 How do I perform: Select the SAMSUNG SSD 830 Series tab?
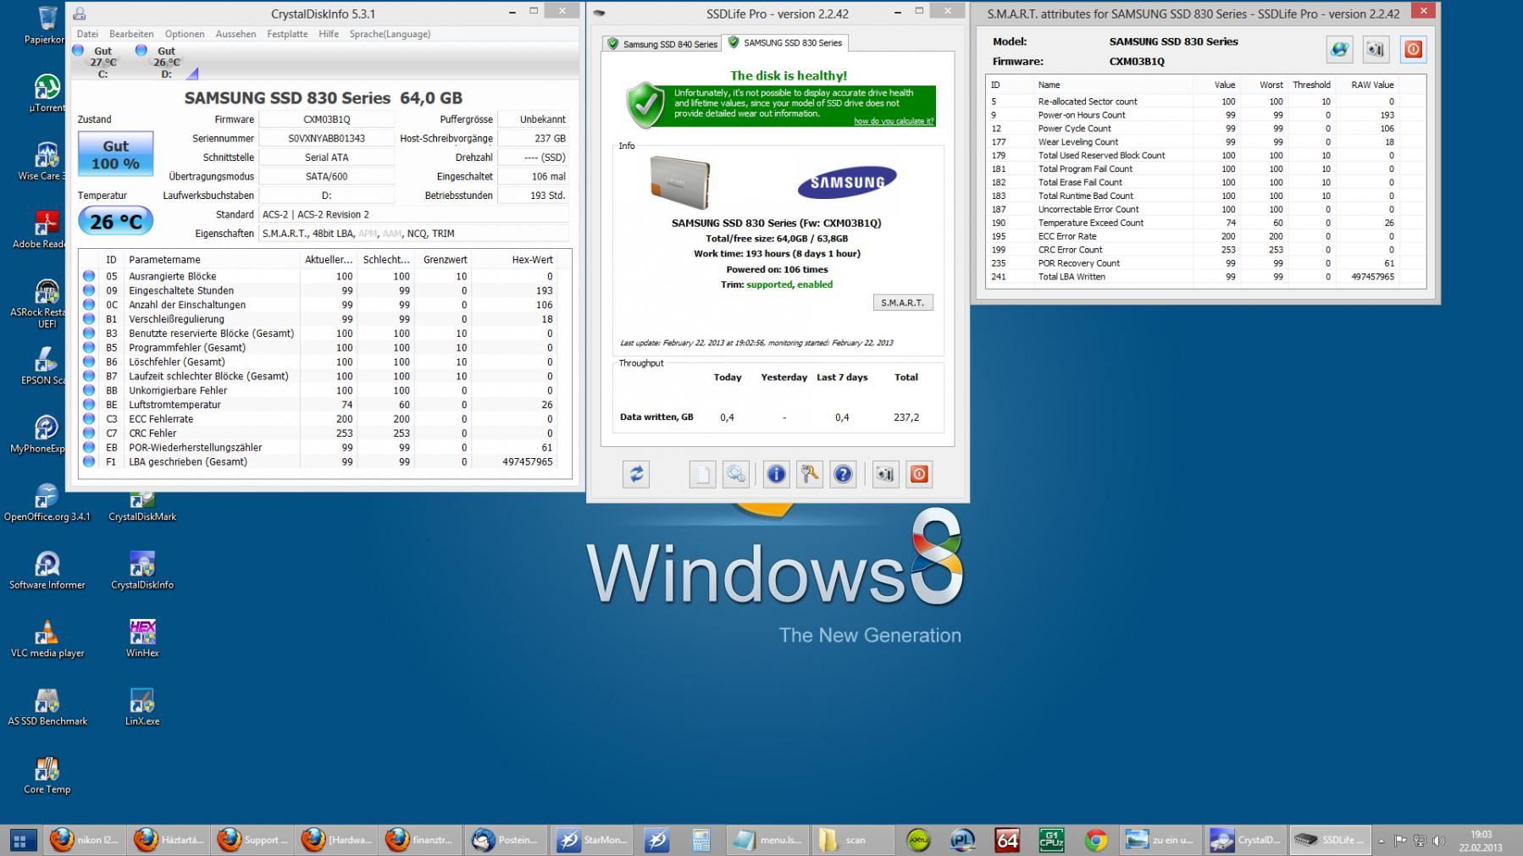pos(785,42)
